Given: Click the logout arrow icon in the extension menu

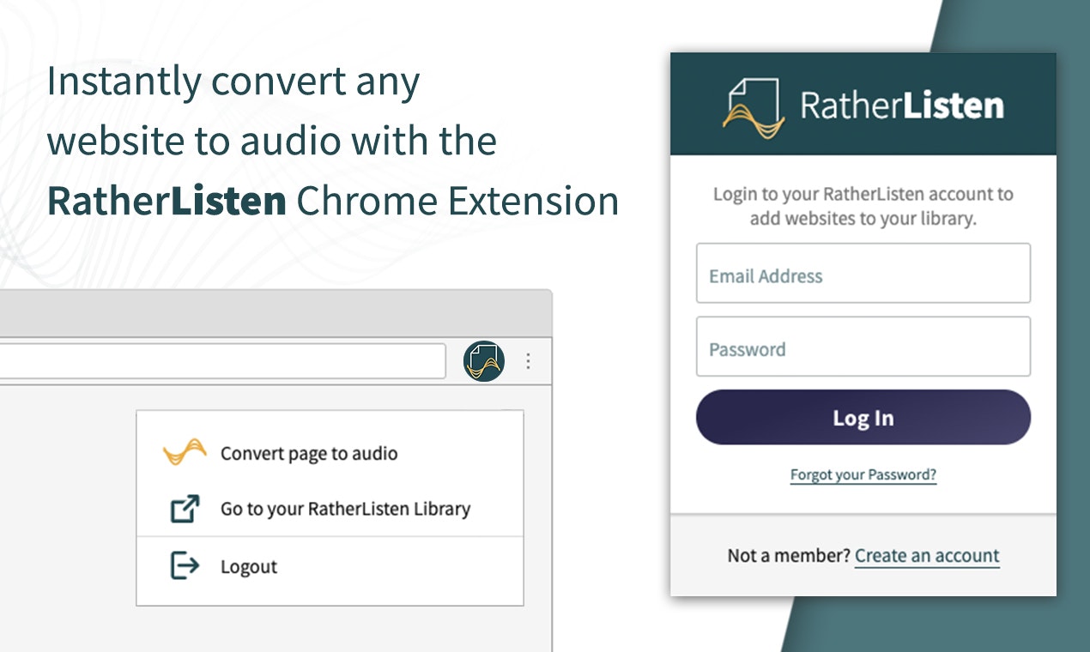Looking at the screenshot, I should 185,566.
